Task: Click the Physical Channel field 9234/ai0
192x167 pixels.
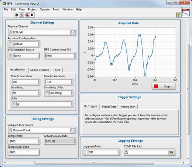Action: pyautogui.click(x=40, y=32)
